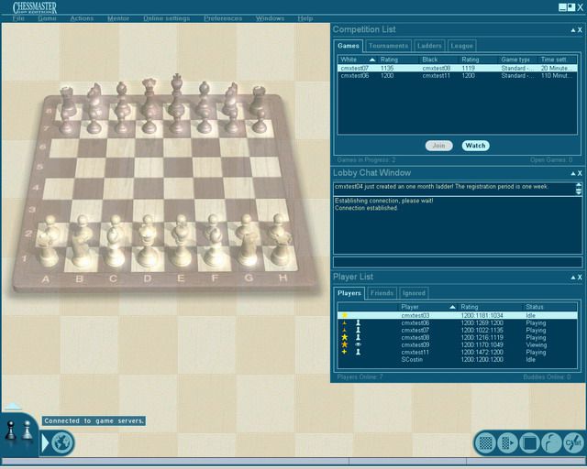587x469 pixels.
Task: Click the curved arrow icon in bottom-right toolbar
Action: pyautogui.click(x=550, y=443)
